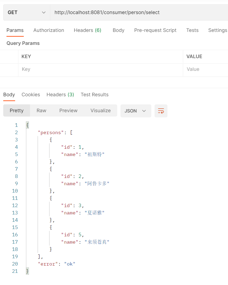Open the JSON format dropdown

click(136, 111)
